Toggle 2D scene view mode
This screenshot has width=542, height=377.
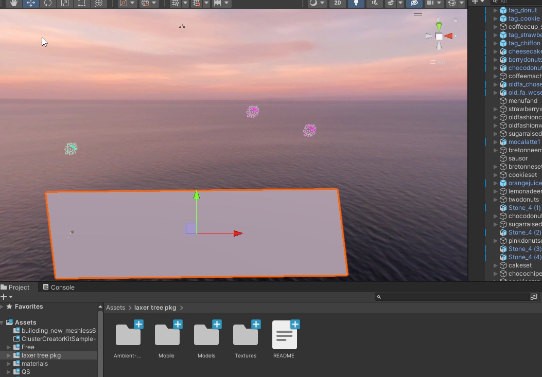point(337,3)
